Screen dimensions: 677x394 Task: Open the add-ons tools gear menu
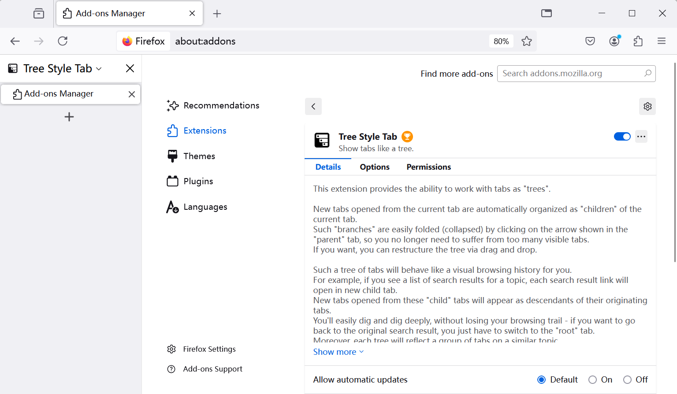647,106
